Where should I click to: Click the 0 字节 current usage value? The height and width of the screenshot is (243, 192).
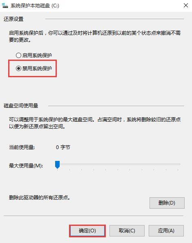63,147
